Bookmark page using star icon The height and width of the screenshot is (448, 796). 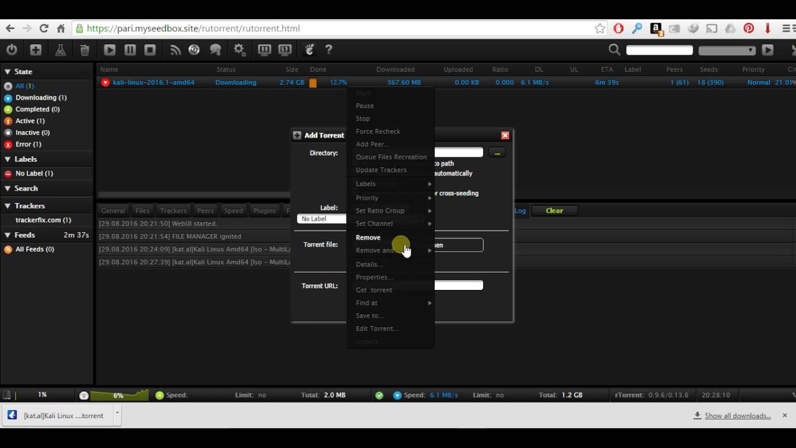click(599, 28)
